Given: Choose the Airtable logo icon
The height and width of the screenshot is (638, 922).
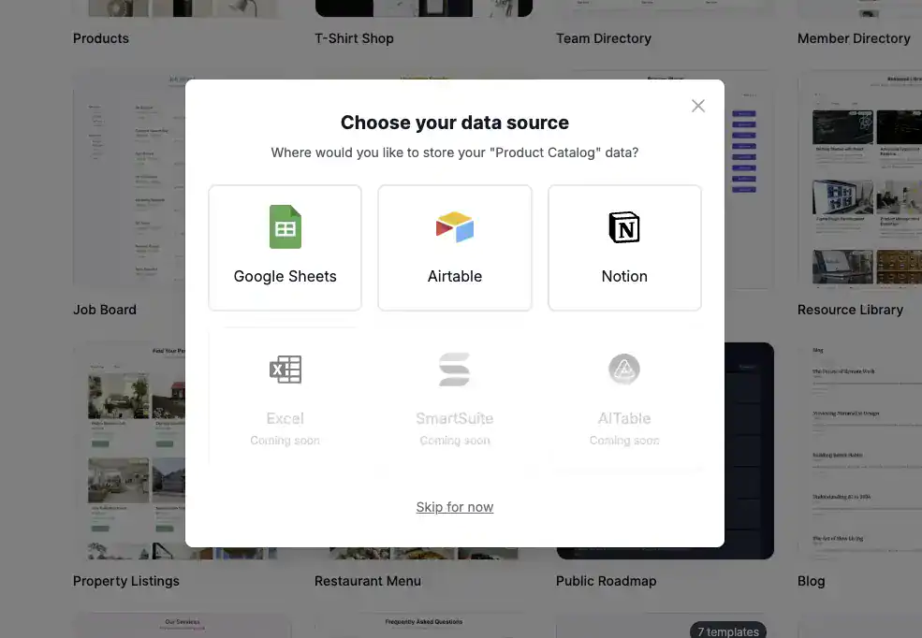Looking at the screenshot, I should 455,226.
